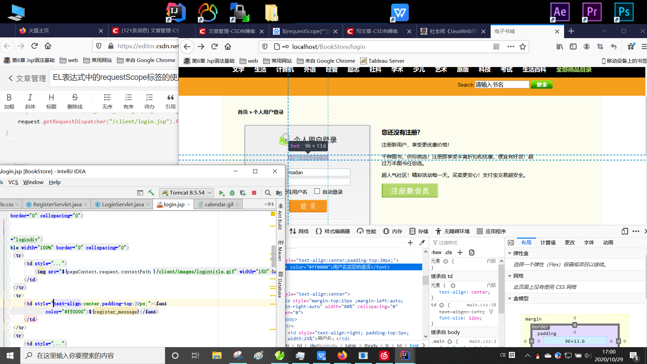Stop the Tomcat server with the red square
Image resolution: width=647 pixels, height=364 pixels.
coord(254,192)
